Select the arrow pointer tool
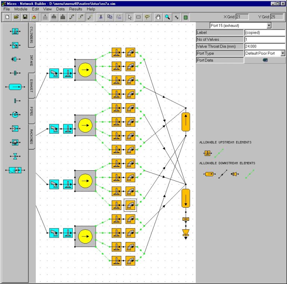The width and height of the screenshot is (287, 284). (x=130, y=17)
